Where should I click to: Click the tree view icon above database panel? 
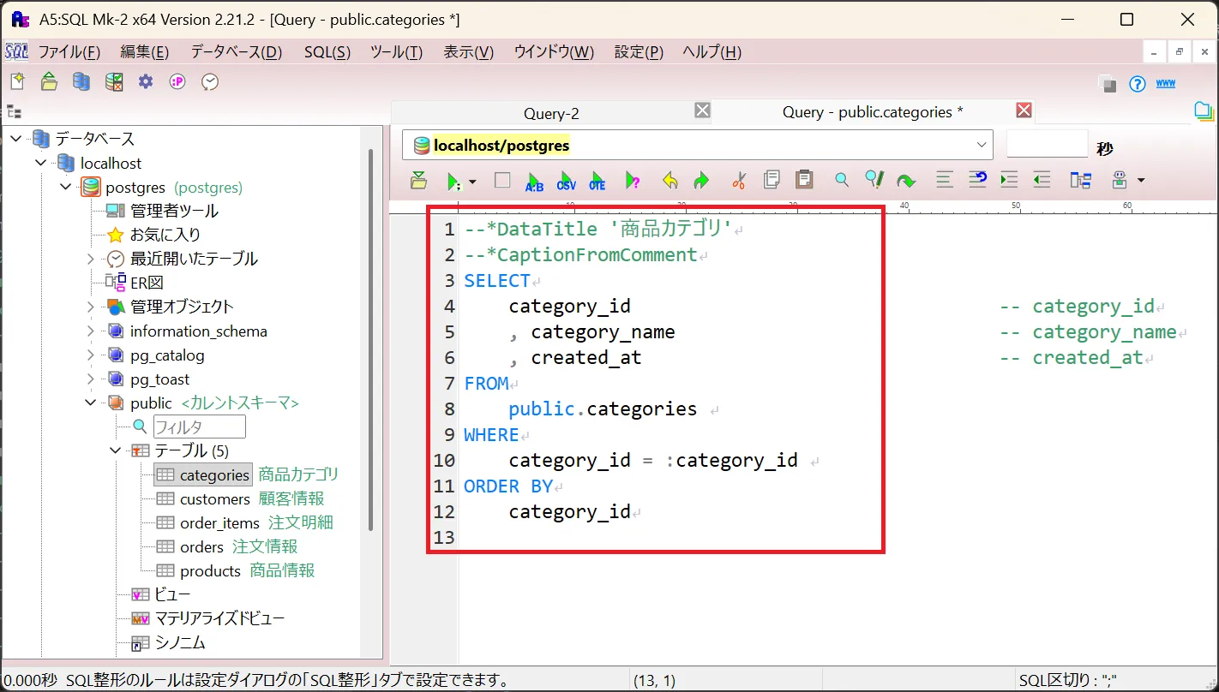tap(15, 111)
